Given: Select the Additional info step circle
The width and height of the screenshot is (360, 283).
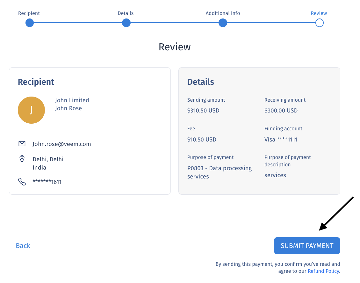Looking at the screenshot, I should pos(223,23).
